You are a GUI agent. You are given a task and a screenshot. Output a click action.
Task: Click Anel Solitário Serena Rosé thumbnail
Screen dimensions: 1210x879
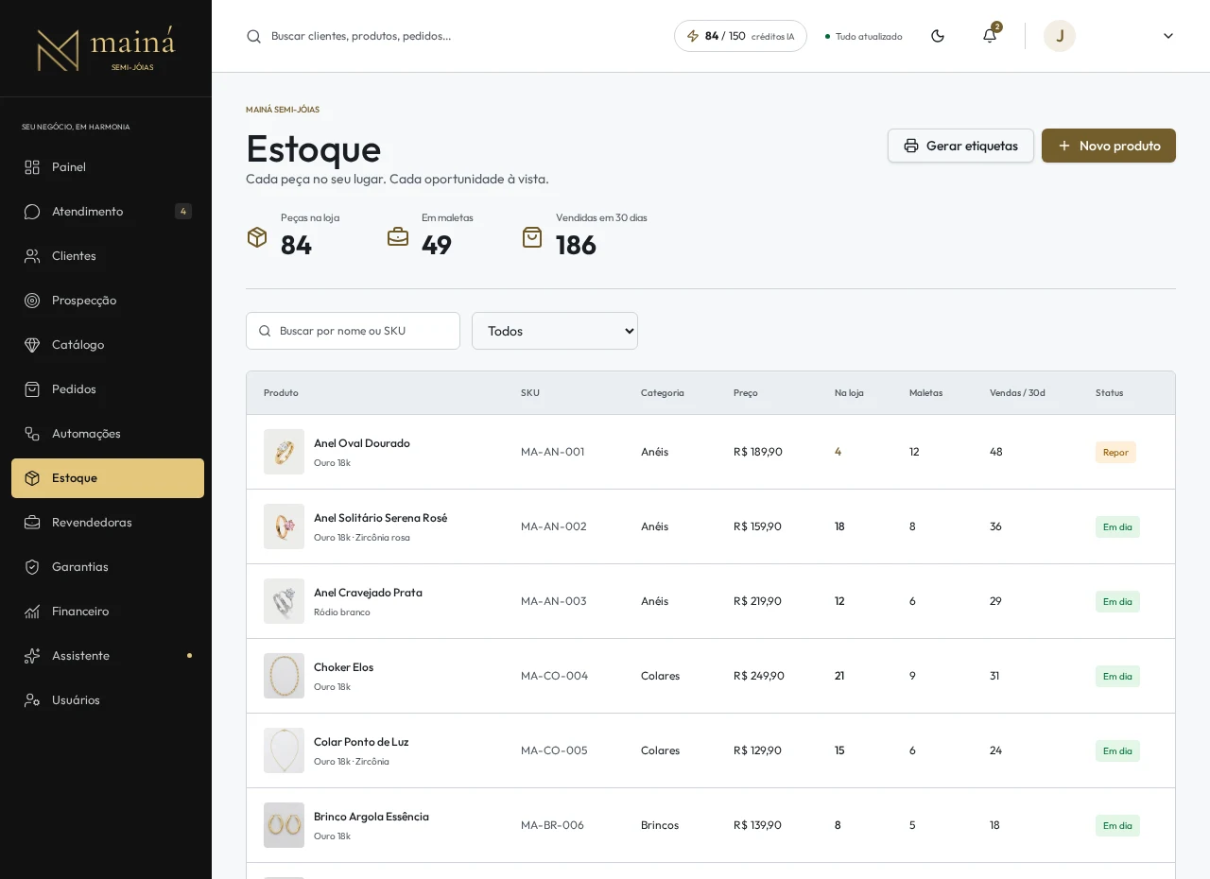(x=284, y=526)
